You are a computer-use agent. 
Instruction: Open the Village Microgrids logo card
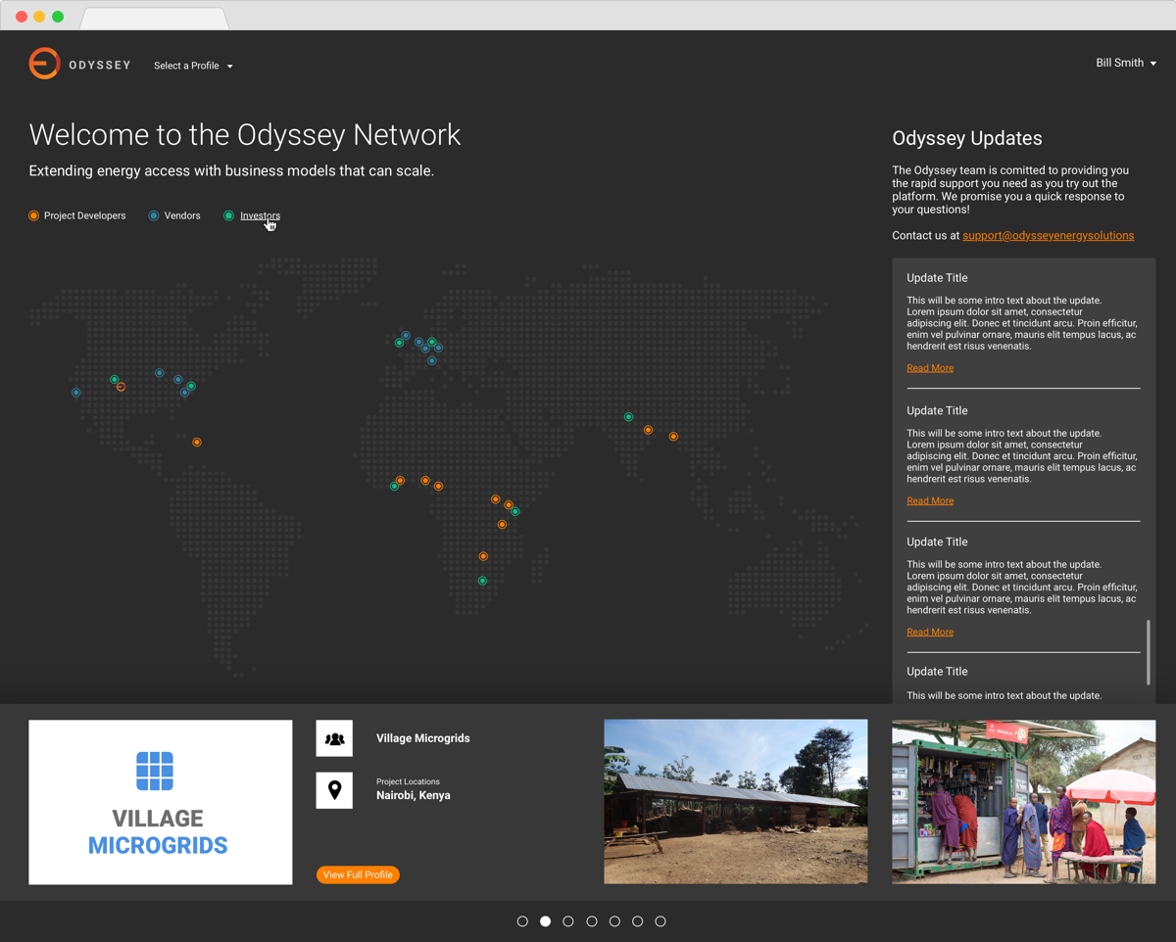pyautogui.click(x=161, y=802)
